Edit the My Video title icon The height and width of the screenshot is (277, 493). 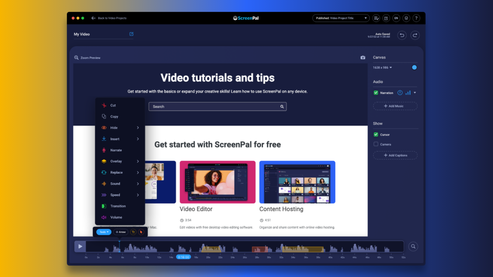click(x=131, y=34)
